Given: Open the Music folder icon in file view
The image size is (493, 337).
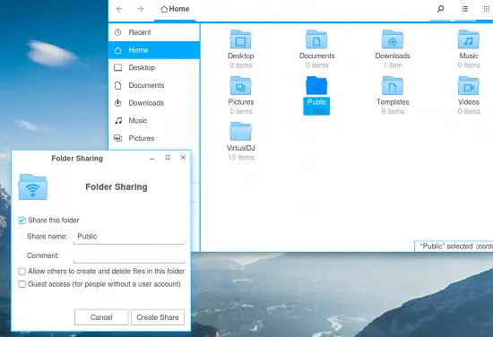Looking at the screenshot, I should coord(469,39).
